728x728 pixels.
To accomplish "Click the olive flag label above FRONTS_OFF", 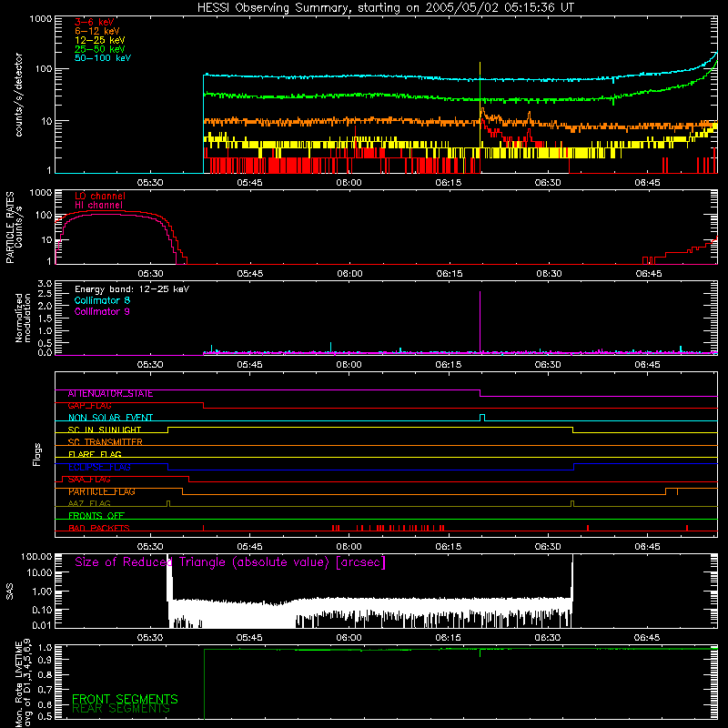I will [89, 504].
